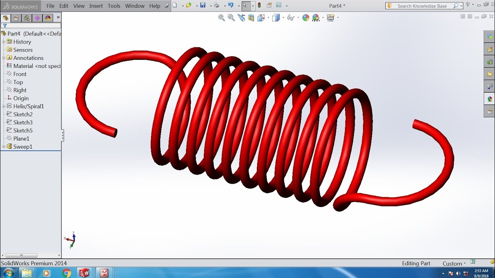Open the View menu
Image resolution: width=495 pixels, height=278 pixels.
coord(79,6)
